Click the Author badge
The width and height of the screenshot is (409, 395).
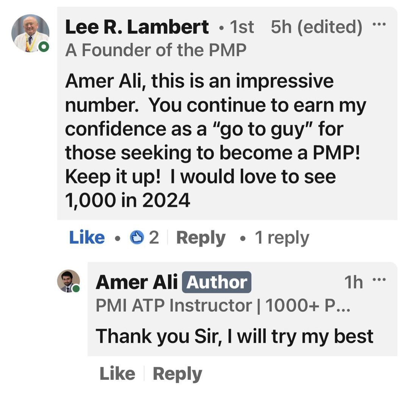coord(217,282)
